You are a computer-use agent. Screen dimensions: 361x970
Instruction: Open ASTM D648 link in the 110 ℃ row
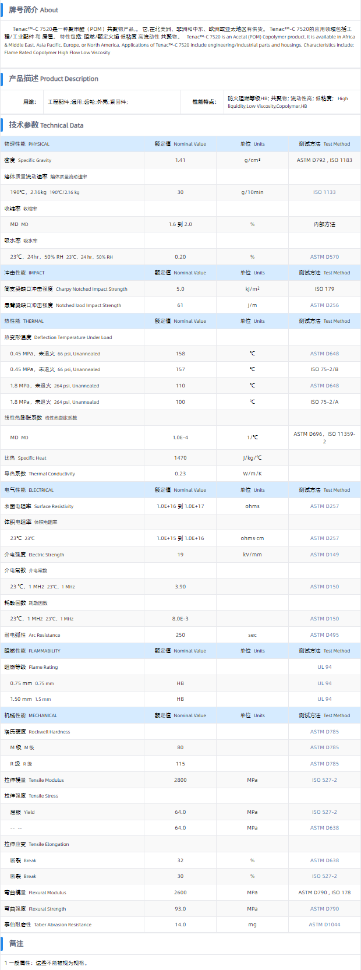pyautogui.click(x=324, y=386)
